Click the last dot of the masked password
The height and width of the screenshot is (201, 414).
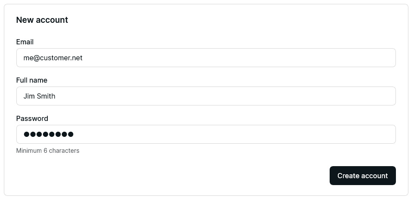point(71,134)
